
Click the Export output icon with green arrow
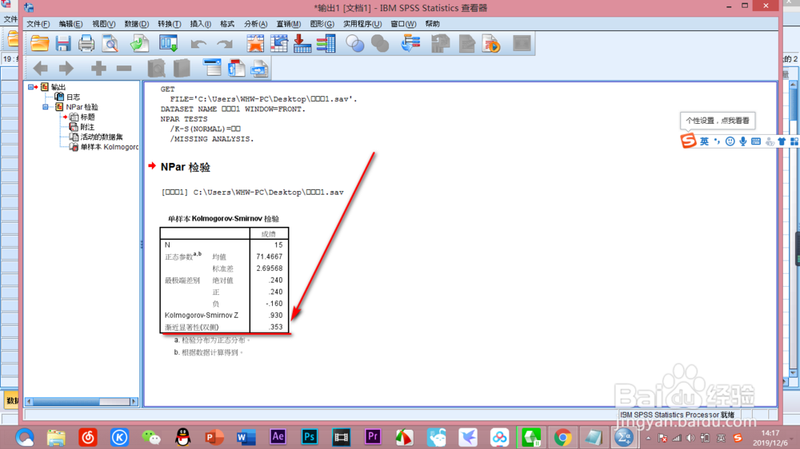click(139, 43)
